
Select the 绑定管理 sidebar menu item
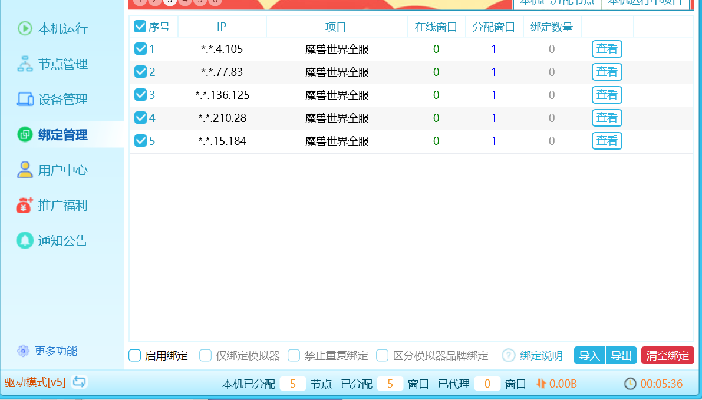pos(62,135)
